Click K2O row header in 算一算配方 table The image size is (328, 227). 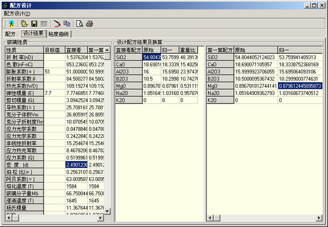coord(220,100)
